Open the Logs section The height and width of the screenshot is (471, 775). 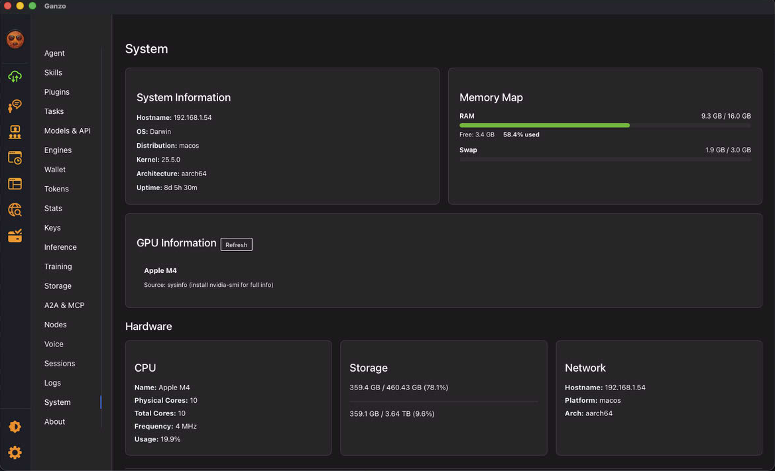[x=52, y=383]
